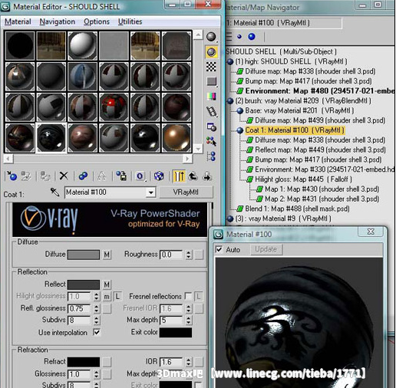Select the copper sphere sample slot
Image resolution: width=396 pixels, height=388 pixels.
pos(177,138)
